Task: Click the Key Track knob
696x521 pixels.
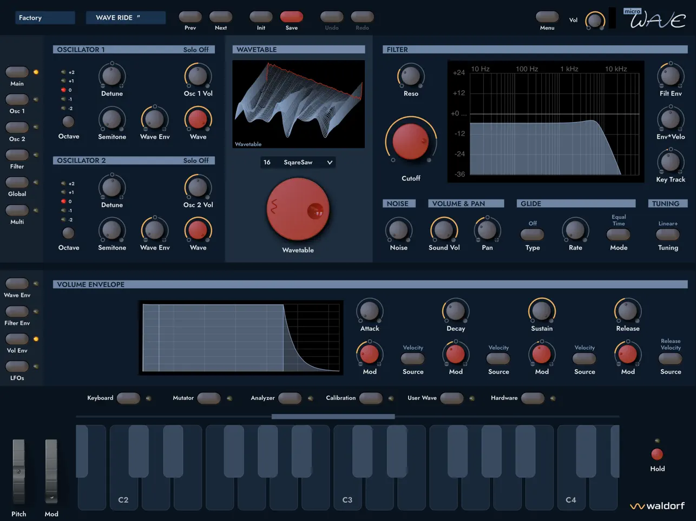Action: [670, 162]
